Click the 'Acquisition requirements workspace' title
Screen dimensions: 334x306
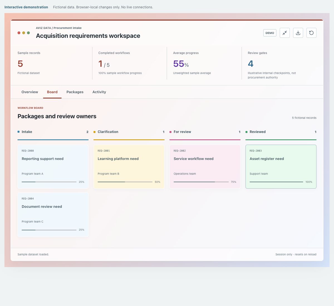tap(88, 36)
